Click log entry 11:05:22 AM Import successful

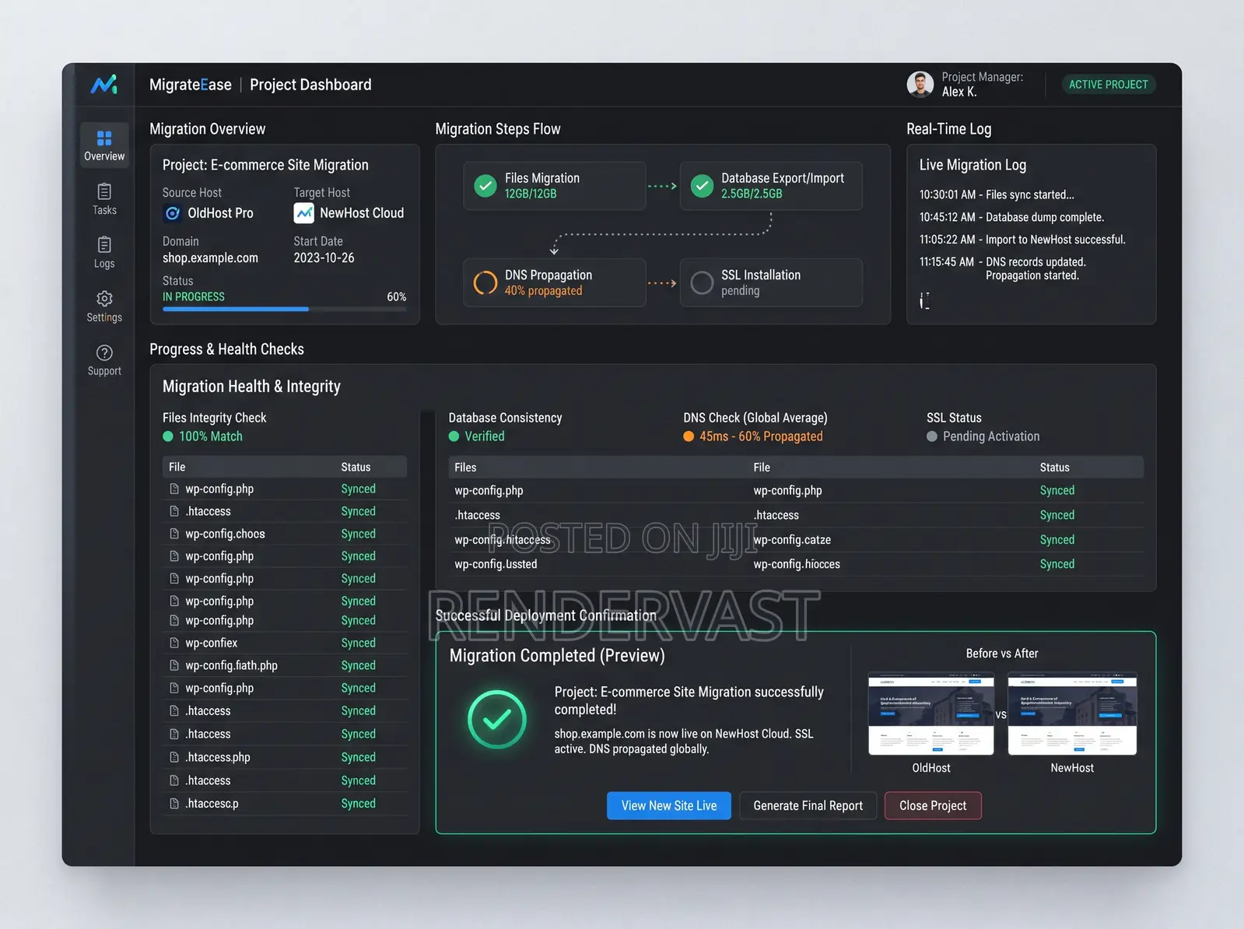pyautogui.click(x=1022, y=240)
